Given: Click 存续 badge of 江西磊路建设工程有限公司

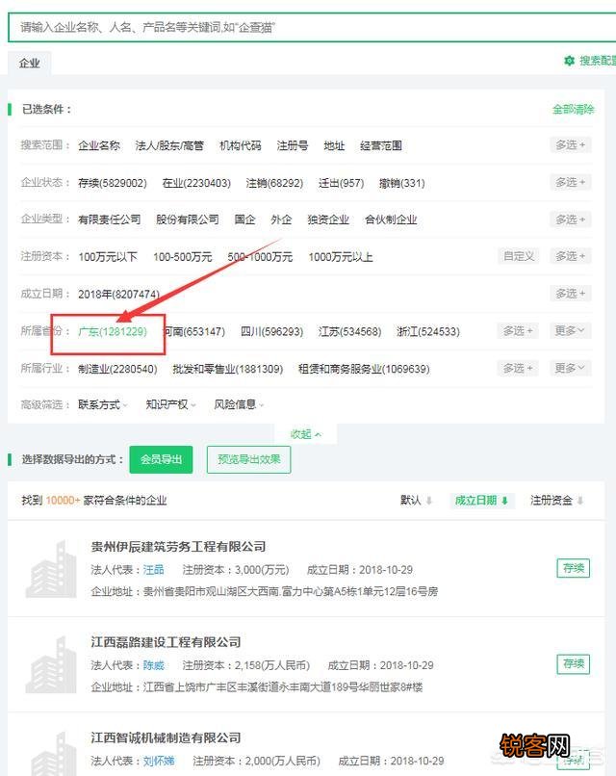Looking at the screenshot, I should (574, 664).
